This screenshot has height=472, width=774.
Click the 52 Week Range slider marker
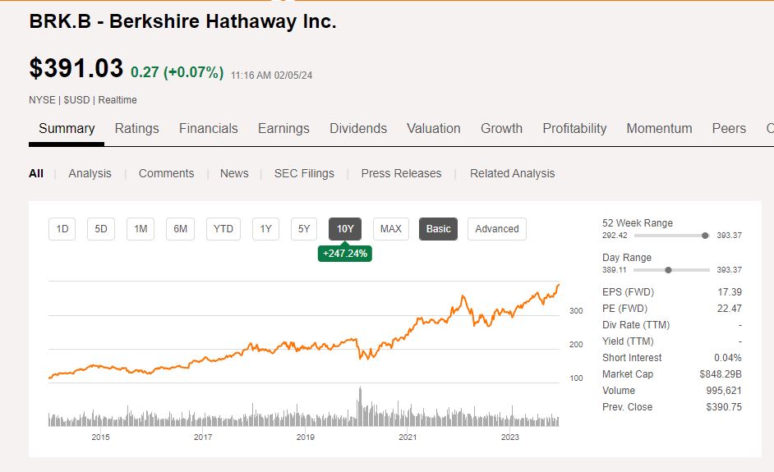click(x=705, y=236)
